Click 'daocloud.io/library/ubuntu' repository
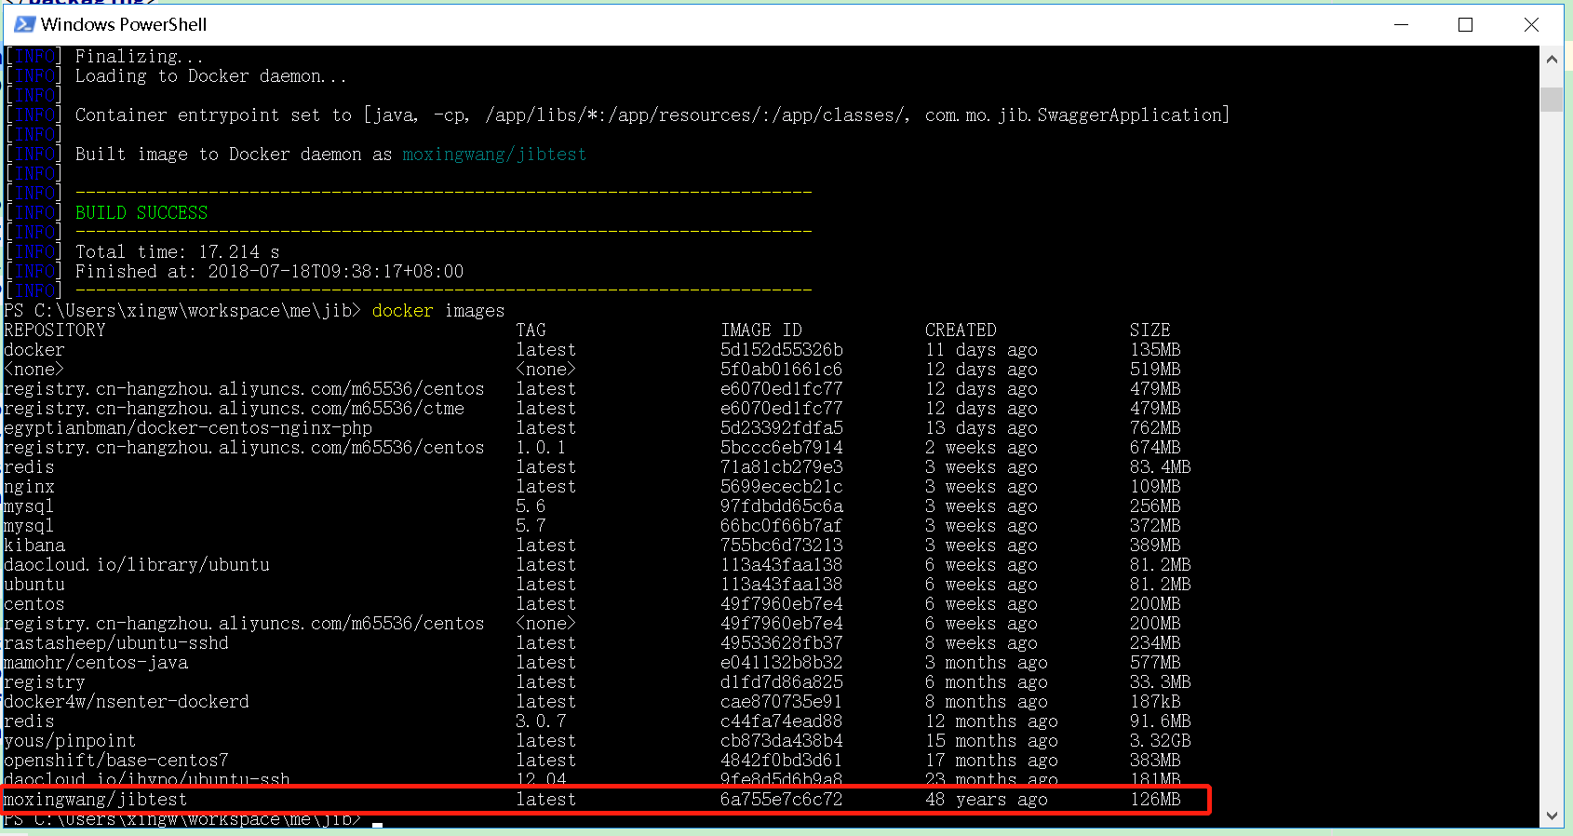This screenshot has width=1573, height=836. 137,565
